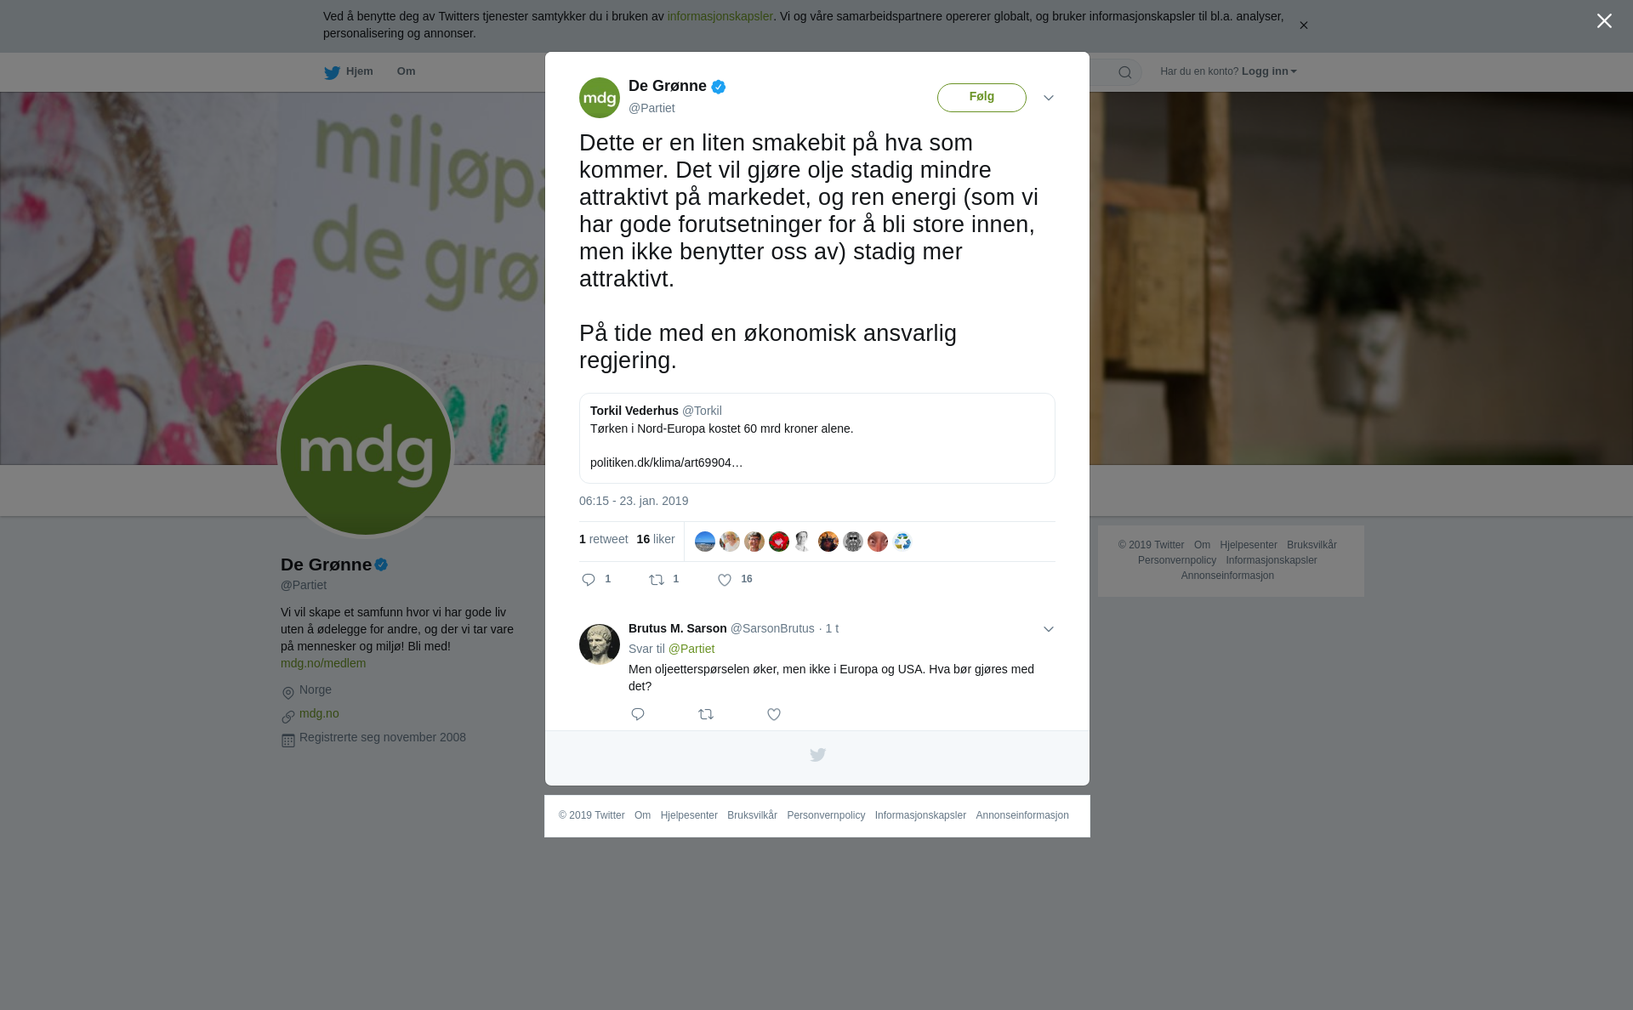Click the search magnifier icon in the top bar
Image resolution: width=1633 pixels, height=1010 pixels.
point(1125,72)
